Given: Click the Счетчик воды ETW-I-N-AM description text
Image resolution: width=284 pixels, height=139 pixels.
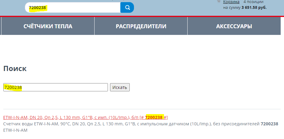Looking at the screenshot, I should click(x=141, y=127).
